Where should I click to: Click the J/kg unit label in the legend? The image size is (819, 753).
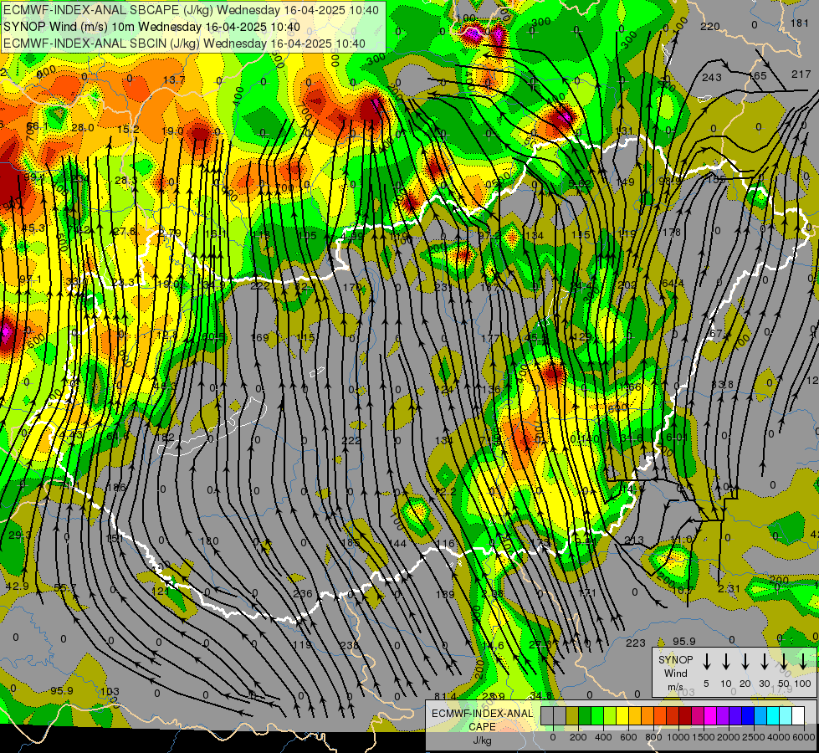[x=482, y=740]
